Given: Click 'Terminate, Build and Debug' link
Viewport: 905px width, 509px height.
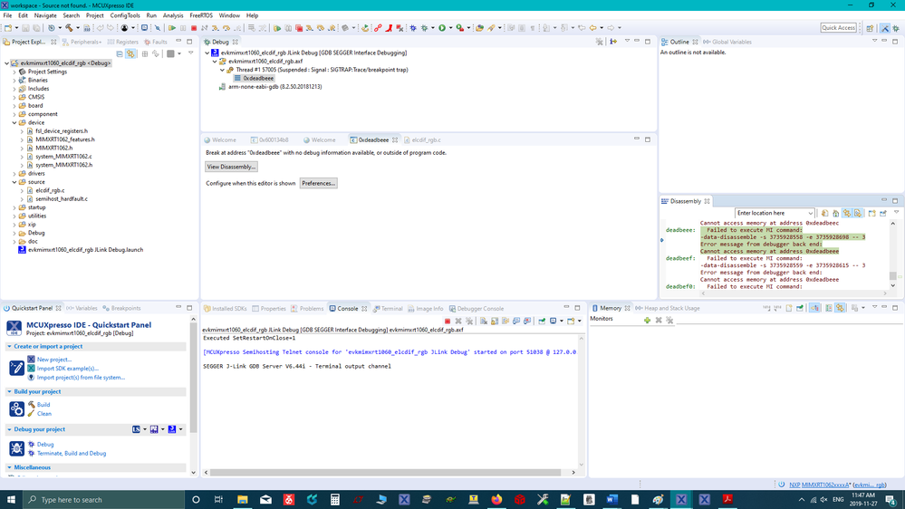Looking at the screenshot, I should (72, 454).
